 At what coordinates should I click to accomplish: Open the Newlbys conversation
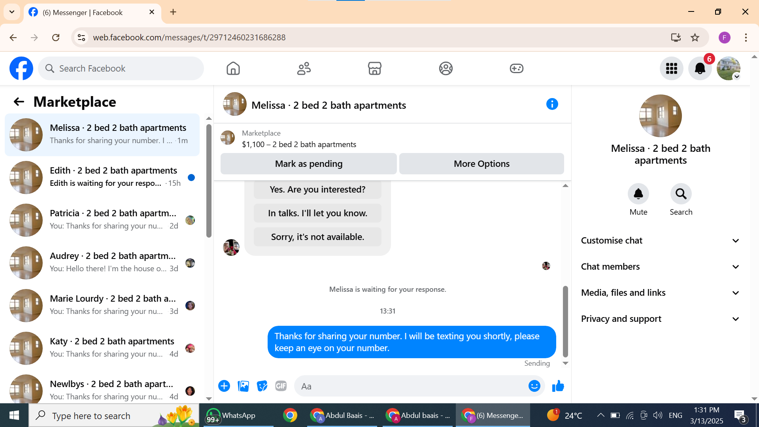coord(102,389)
